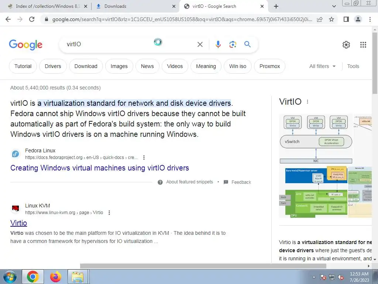
Task: Open the Google apps grid
Action: 363,45
